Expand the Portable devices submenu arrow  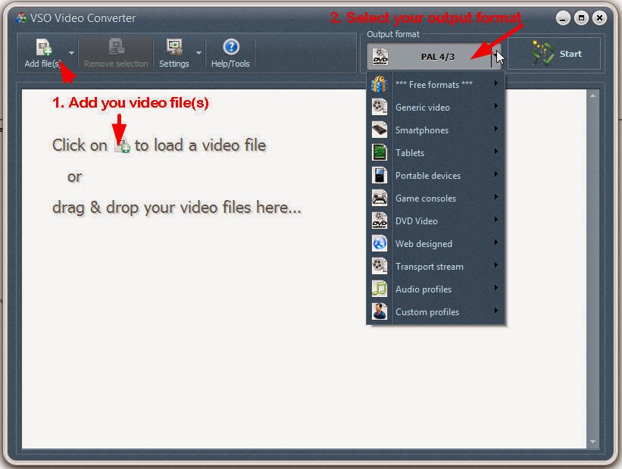coord(495,174)
